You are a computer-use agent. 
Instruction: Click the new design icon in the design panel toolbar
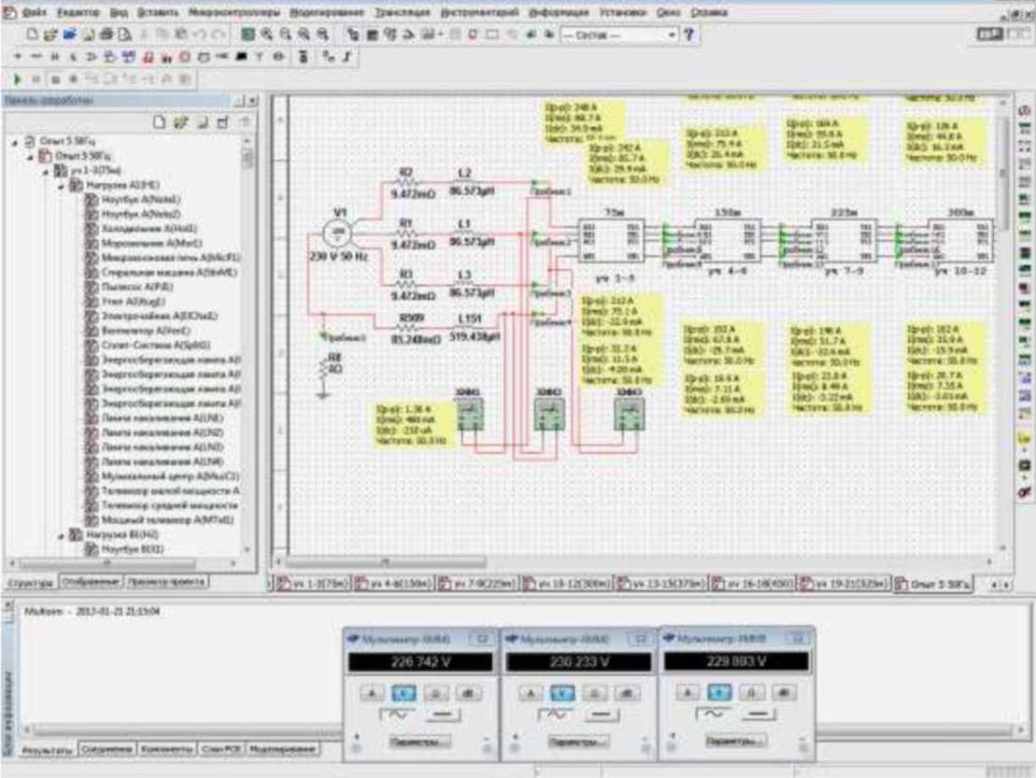pos(161,121)
